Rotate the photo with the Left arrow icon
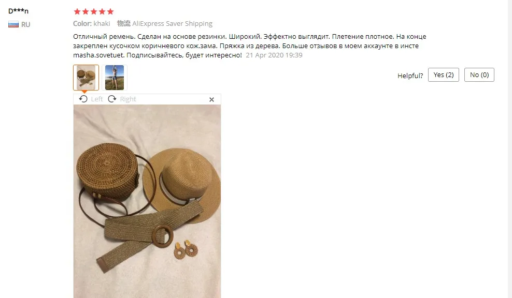This screenshot has width=512, height=298. (x=83, y=99)
